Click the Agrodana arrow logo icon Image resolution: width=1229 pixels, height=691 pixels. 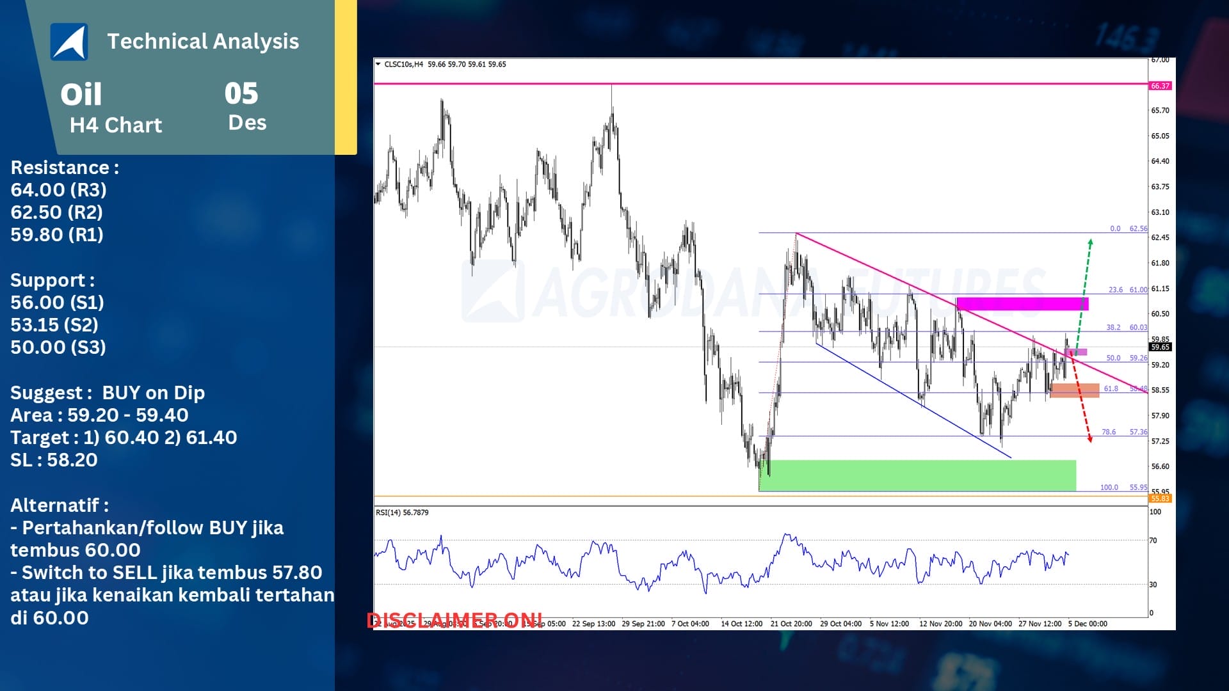(x=69, y=42)
